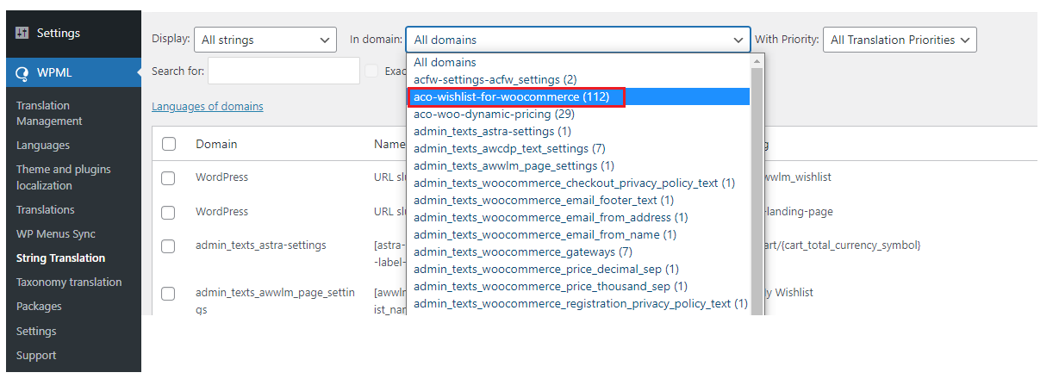Check the second WordPress row checkbox

(x=169, y=212)
